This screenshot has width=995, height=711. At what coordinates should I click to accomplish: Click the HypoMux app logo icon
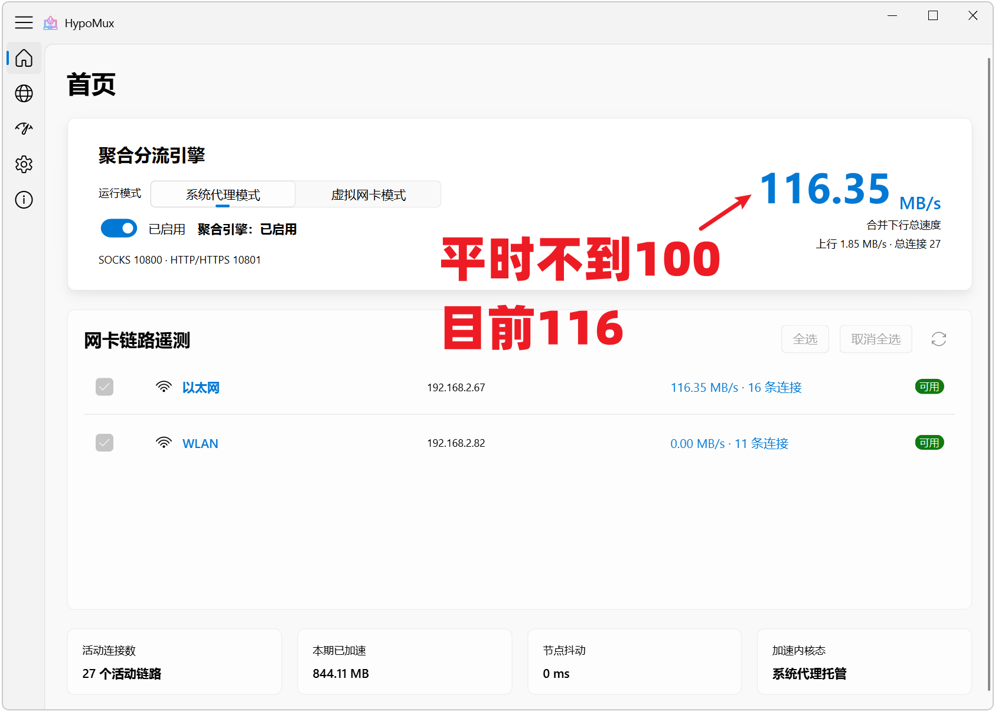[x=51, y=23]
